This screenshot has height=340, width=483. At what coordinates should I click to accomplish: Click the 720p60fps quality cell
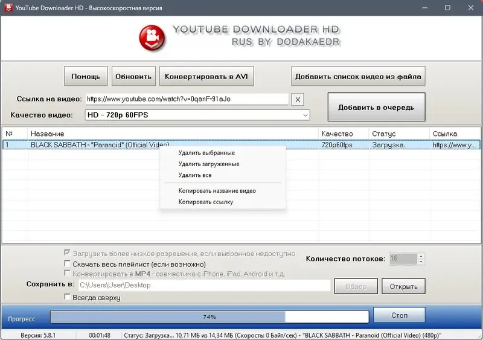(337, 145)
